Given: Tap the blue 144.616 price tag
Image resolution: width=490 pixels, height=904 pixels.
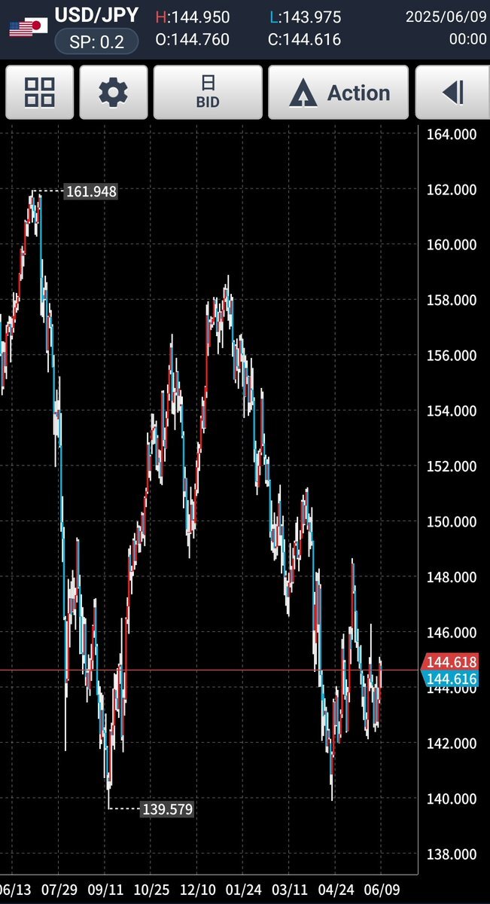Looking at the screenshot, I should [x=451, y=679].
